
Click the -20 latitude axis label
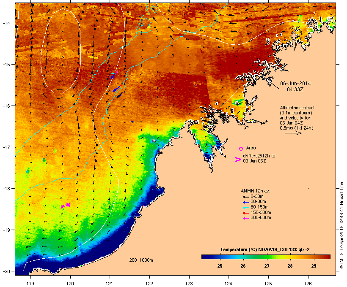tap(6, 271)
